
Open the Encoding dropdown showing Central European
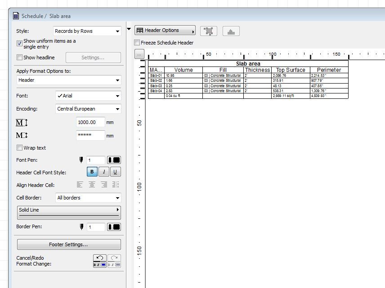[88, 109]
